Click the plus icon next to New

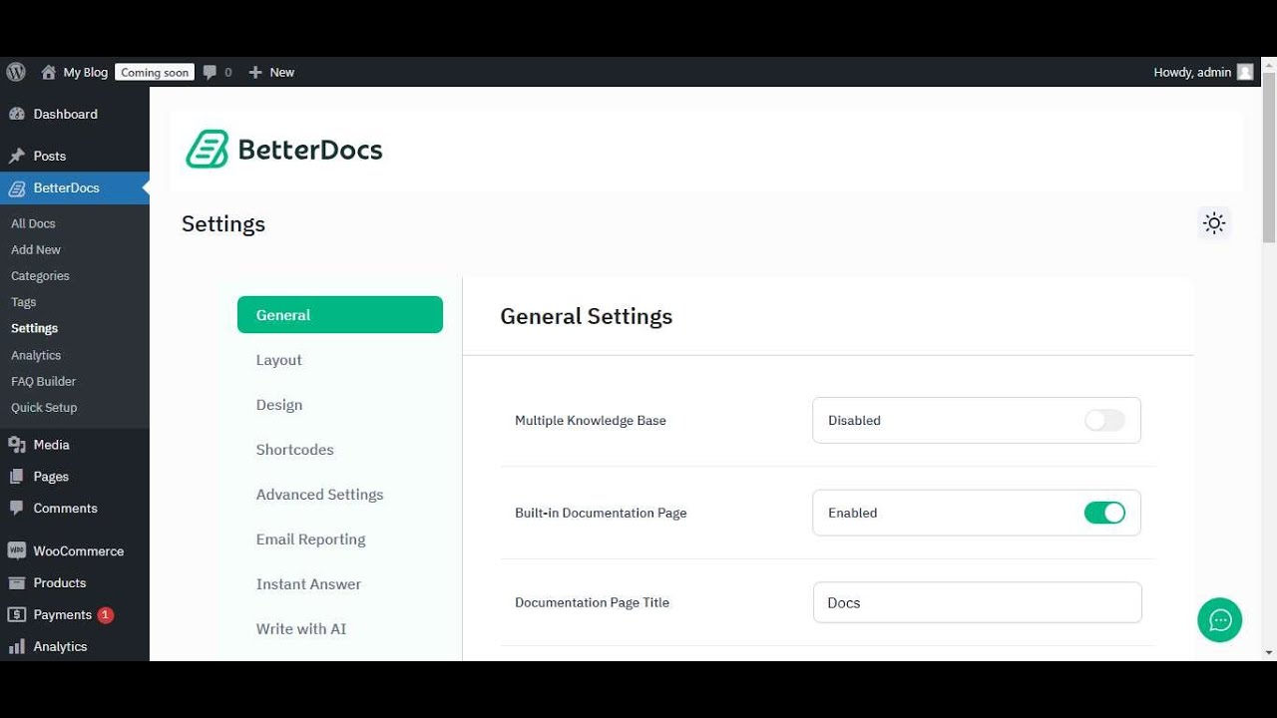click(255, 72)
